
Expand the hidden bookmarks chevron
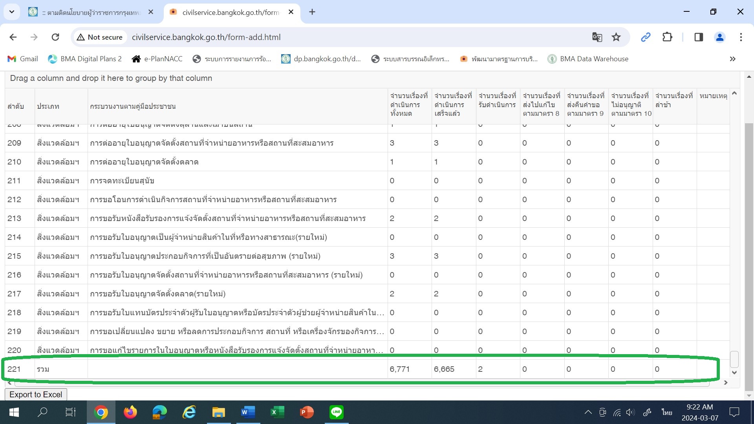pyautogui.click(x=732, y=59)
